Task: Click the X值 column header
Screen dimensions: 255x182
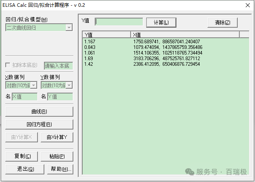Action: pyautogui.click(x=185, y=34)
